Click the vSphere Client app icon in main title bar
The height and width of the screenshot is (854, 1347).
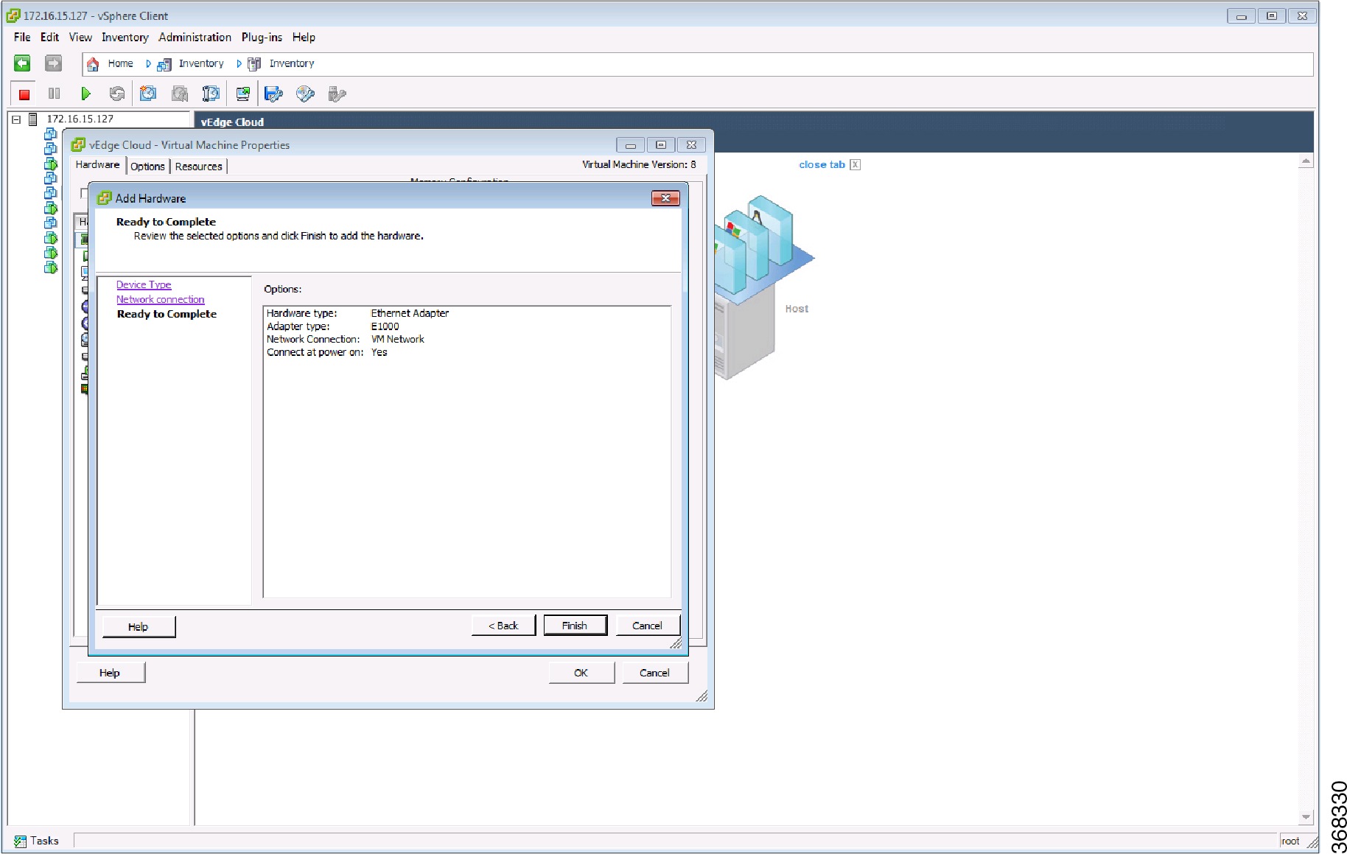13,15
